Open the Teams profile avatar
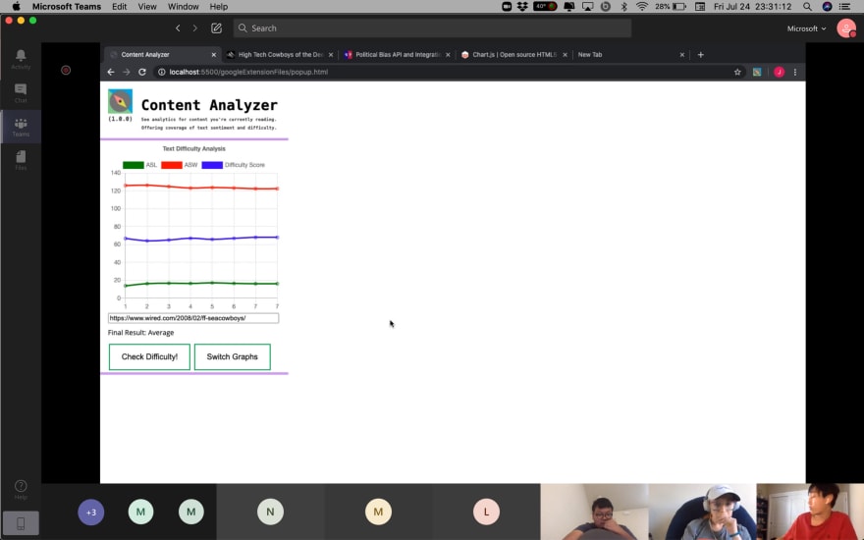The width and height of the screenshot is (864, 540). (845, 28)
